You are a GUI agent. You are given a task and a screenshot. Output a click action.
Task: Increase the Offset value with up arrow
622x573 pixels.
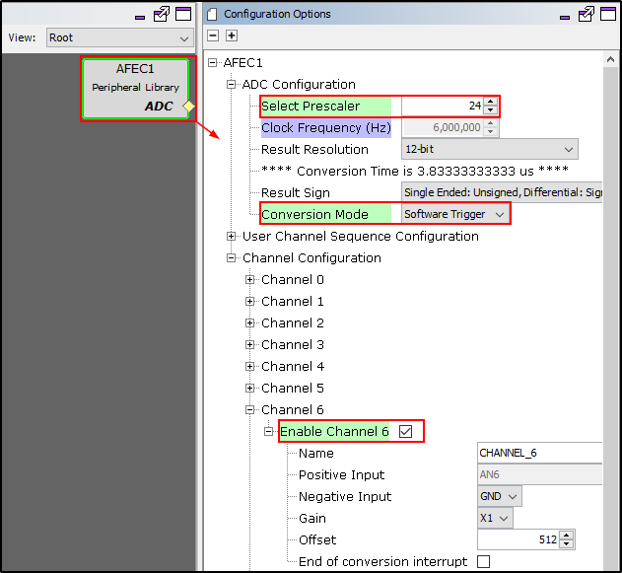[x=567, y=536]
